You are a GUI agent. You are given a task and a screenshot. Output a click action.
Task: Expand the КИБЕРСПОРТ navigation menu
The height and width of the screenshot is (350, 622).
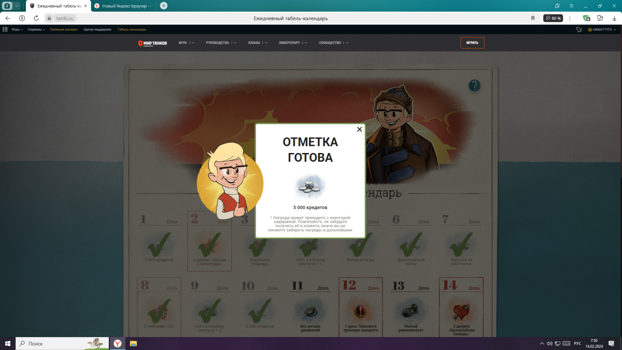click(293, 43)
